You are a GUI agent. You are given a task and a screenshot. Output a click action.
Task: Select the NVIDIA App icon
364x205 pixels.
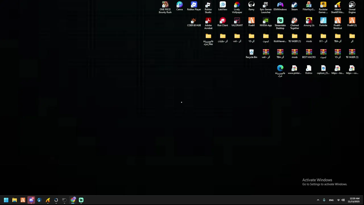(x=266, y=22)
